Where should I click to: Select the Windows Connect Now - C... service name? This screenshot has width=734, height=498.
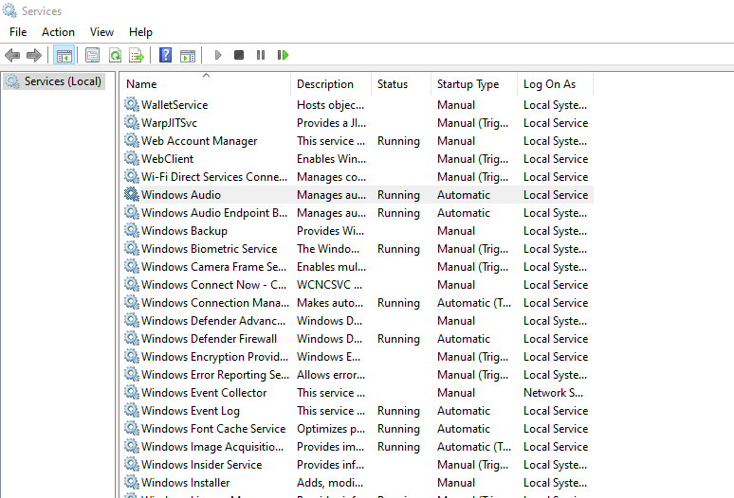pos(214,285)
